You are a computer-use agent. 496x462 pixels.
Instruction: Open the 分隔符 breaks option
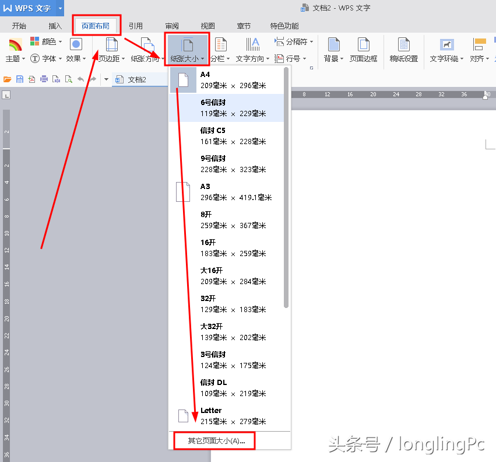[x=294, y=41]
